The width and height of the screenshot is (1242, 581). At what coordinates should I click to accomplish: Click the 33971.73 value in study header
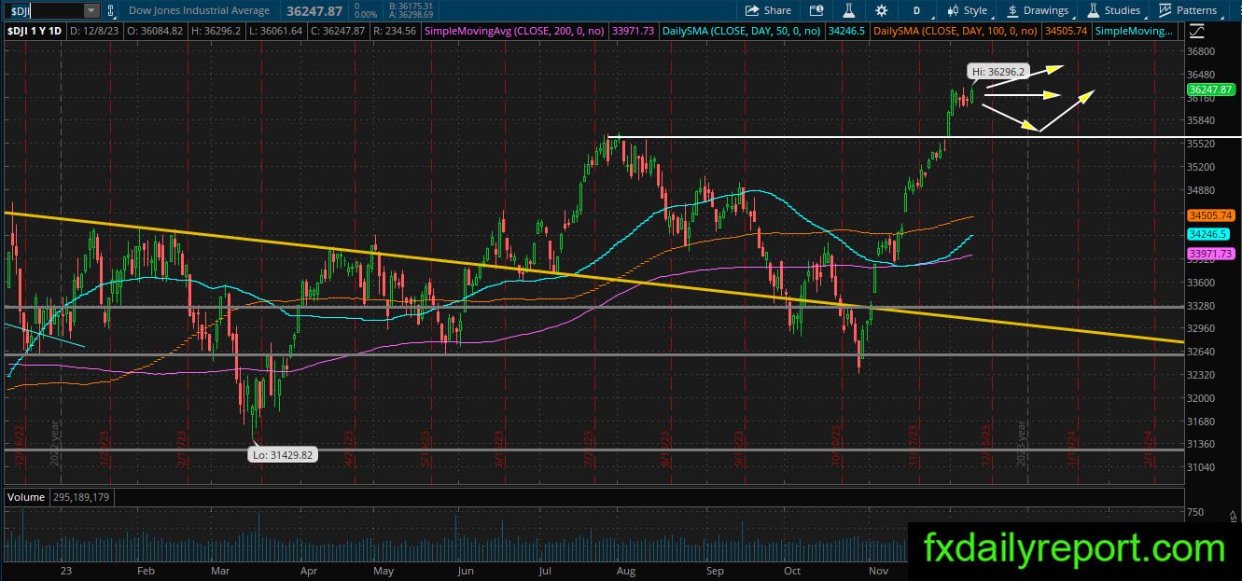click(635, 31)
